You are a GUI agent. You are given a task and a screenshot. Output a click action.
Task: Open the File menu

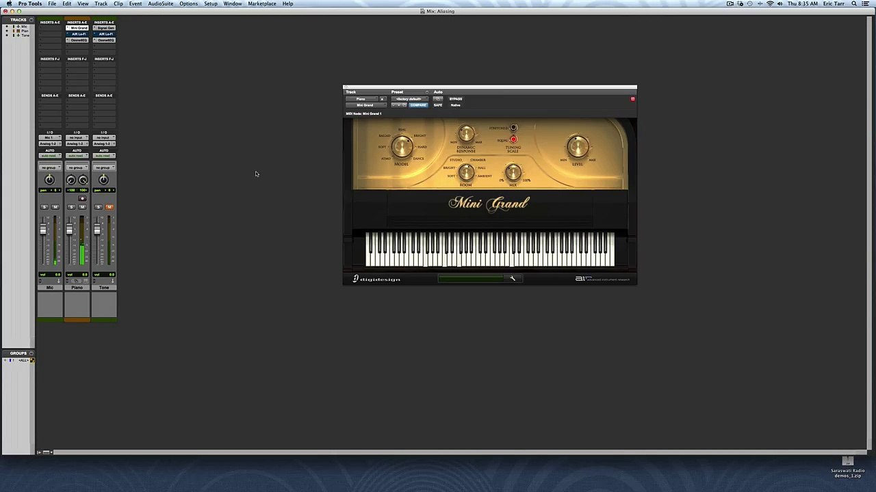(x=52, y=4)
